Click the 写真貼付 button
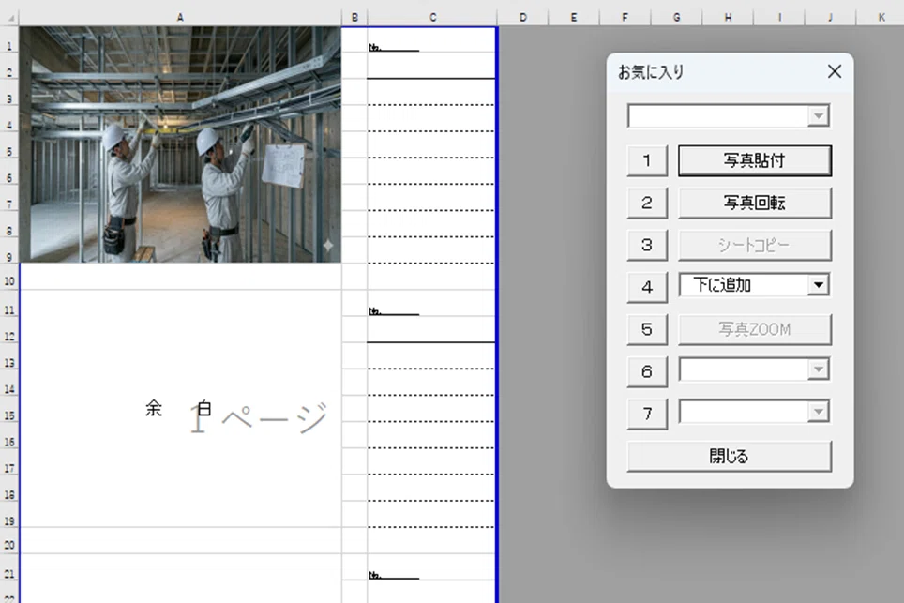 point(755,160)
